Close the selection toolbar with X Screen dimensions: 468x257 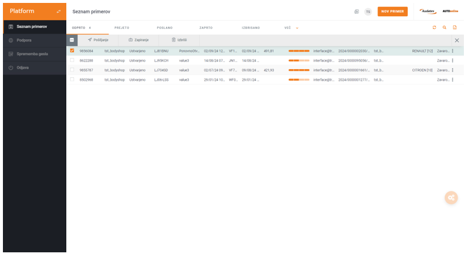click(457, 40)
